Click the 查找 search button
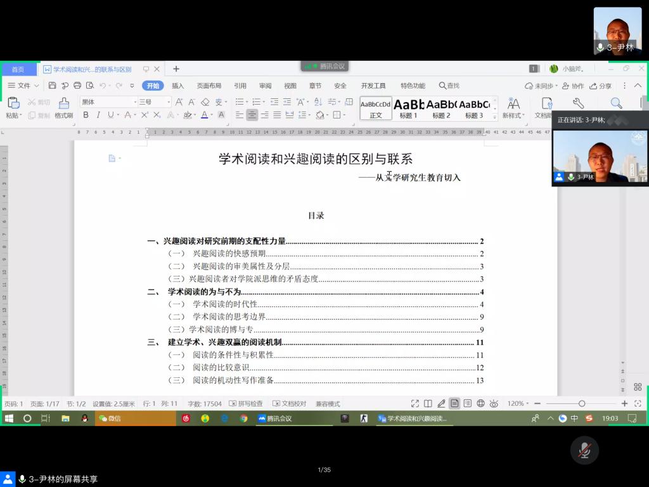 [449, 86]
